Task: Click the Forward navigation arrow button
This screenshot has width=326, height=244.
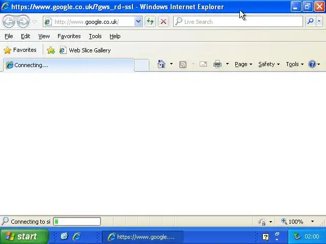Action: pos(23,21)
